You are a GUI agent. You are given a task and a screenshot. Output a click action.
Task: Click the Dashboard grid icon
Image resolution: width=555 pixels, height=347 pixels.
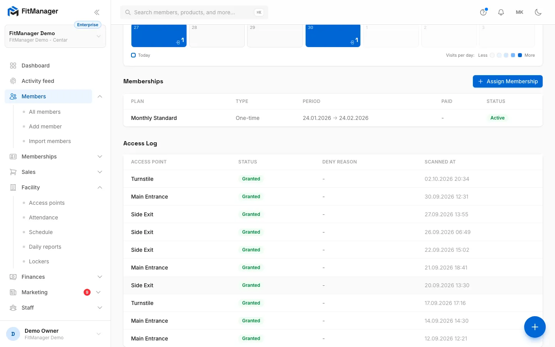tap(13, 66)
